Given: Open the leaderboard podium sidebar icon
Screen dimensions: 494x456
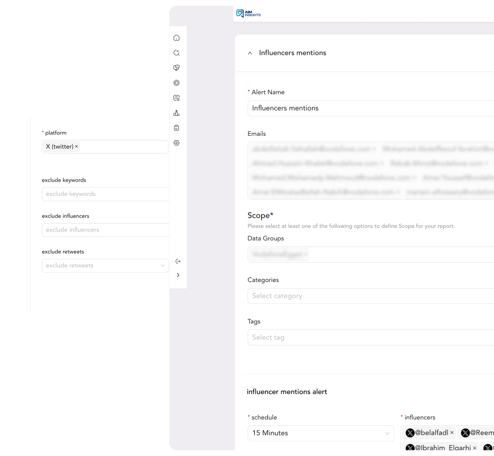Looking at the screenshot, I should 176,113.
